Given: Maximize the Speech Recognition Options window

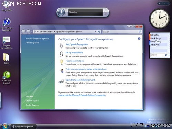Looking at the screenshot, I should click(x=133, y=26).
